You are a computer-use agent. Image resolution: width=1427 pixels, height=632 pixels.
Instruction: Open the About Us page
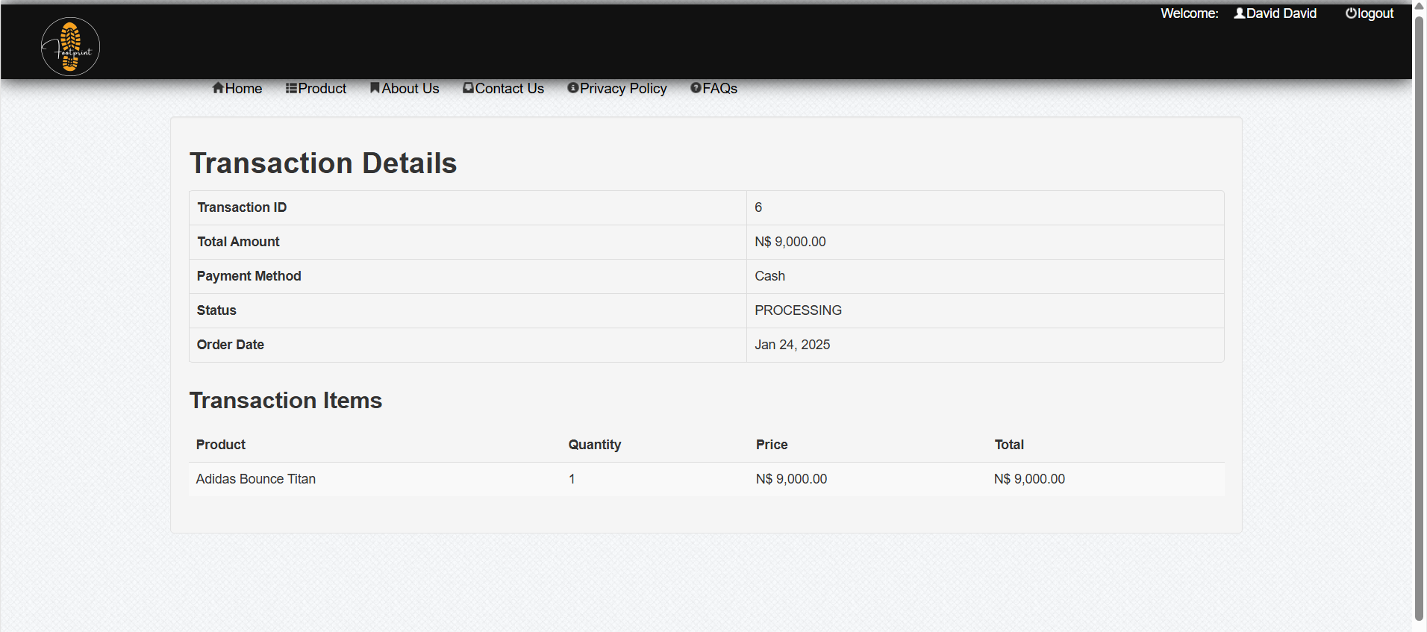click(405, 88)
